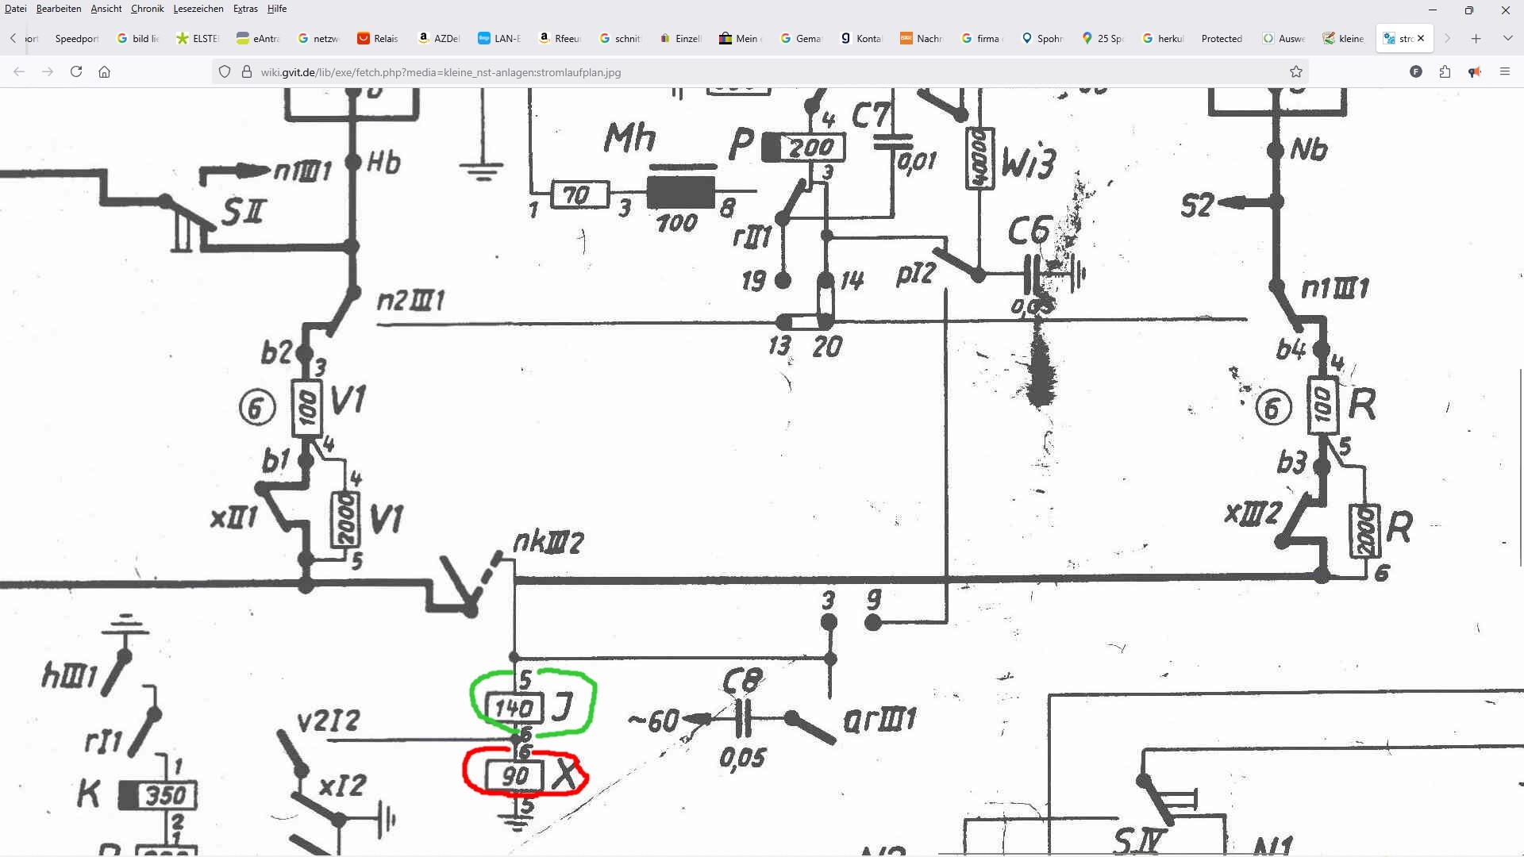This screenshot has width=1524, height=857.
Task: Click the site security padlock icon
Action: [246, 71]
